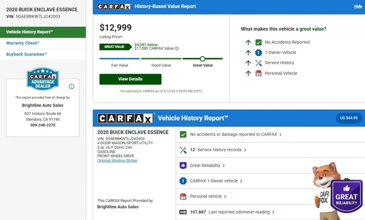Click the blue Fair Value bar segment
365x220 pixels.
point(120,59)
